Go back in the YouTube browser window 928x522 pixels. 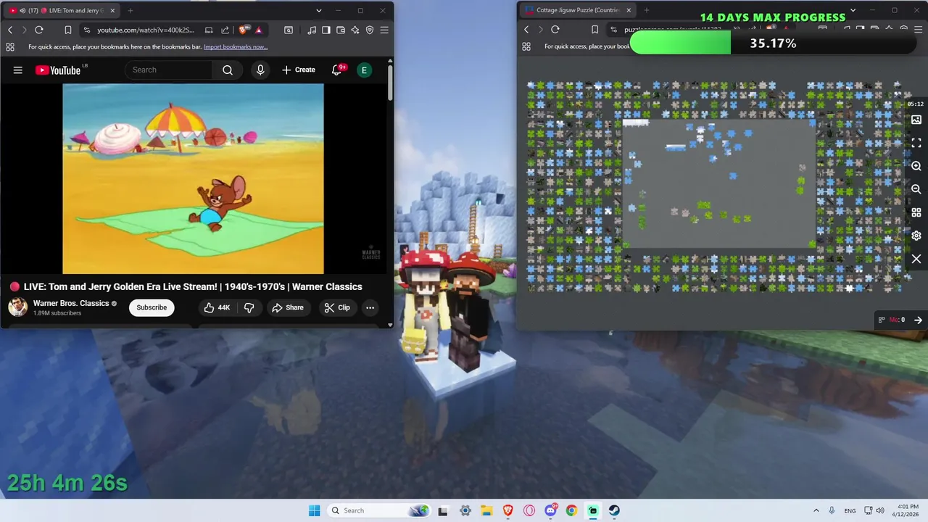[x=10, y=30]
